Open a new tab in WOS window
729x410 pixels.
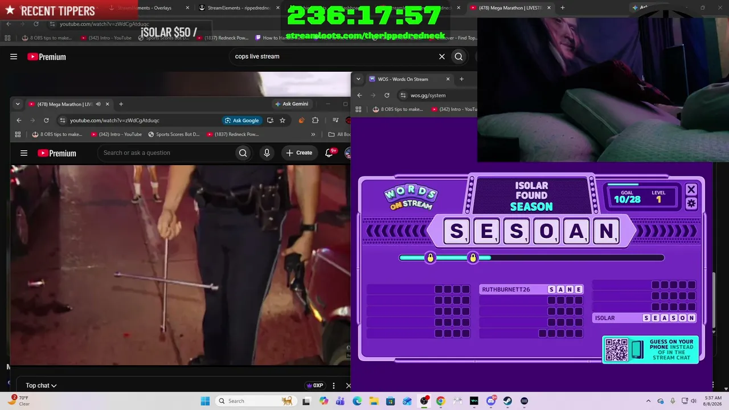(x=461, y=79)
